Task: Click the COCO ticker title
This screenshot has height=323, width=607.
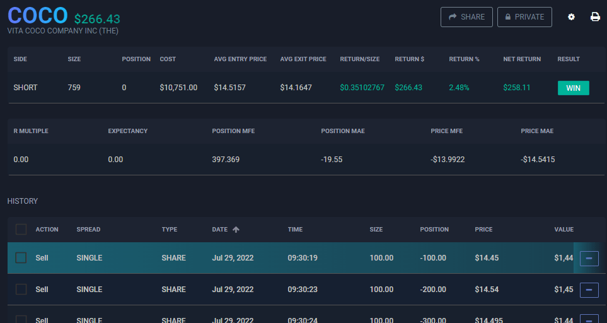Action: [38, 15]
